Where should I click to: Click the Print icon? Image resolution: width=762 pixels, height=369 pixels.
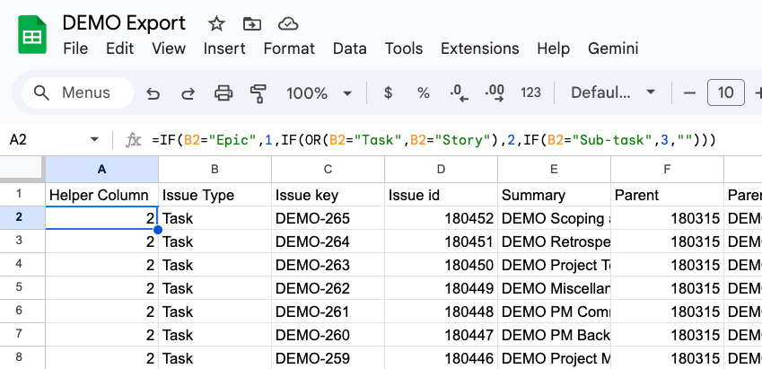pyautogui.click(x=223, y=92)
